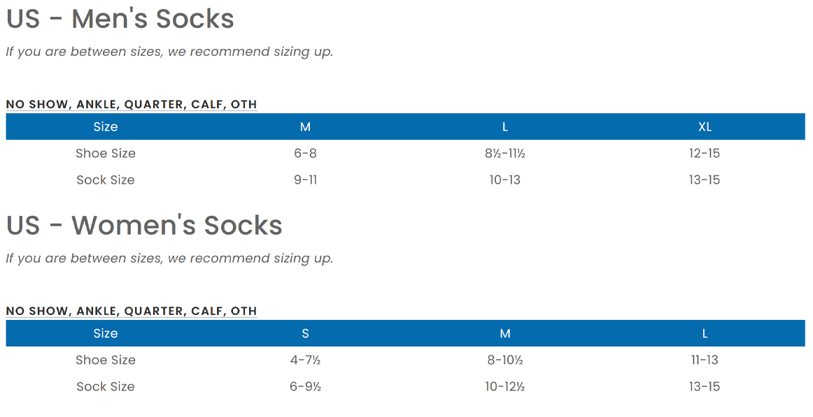
Task: Select women's sock size 6-9½ cell
Action: point(305,387)
